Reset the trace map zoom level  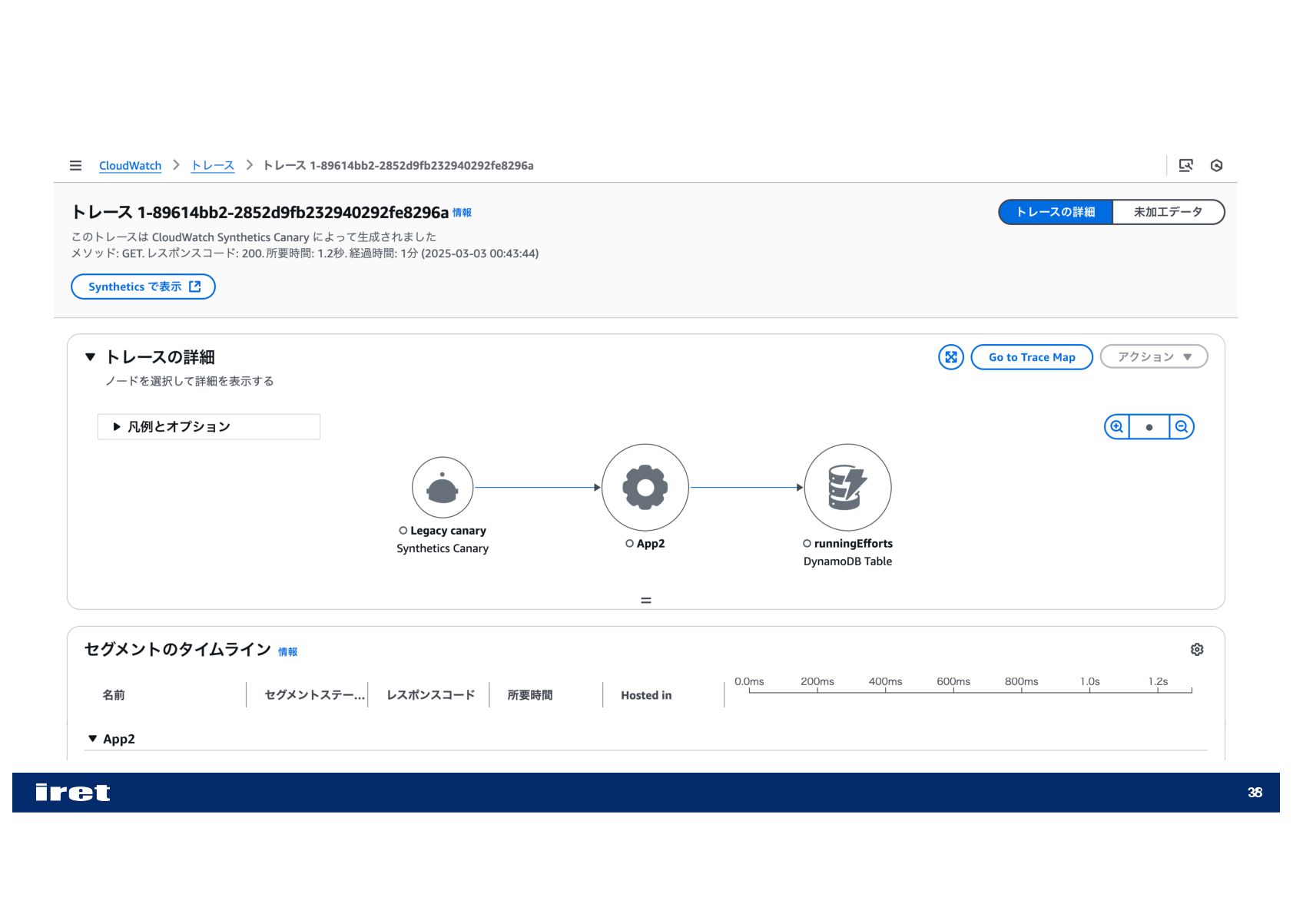click(x=1149, y=427)
